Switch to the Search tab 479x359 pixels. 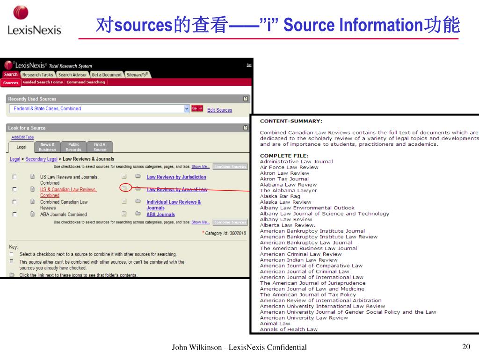pyautogui.click(x=11, y=74)
